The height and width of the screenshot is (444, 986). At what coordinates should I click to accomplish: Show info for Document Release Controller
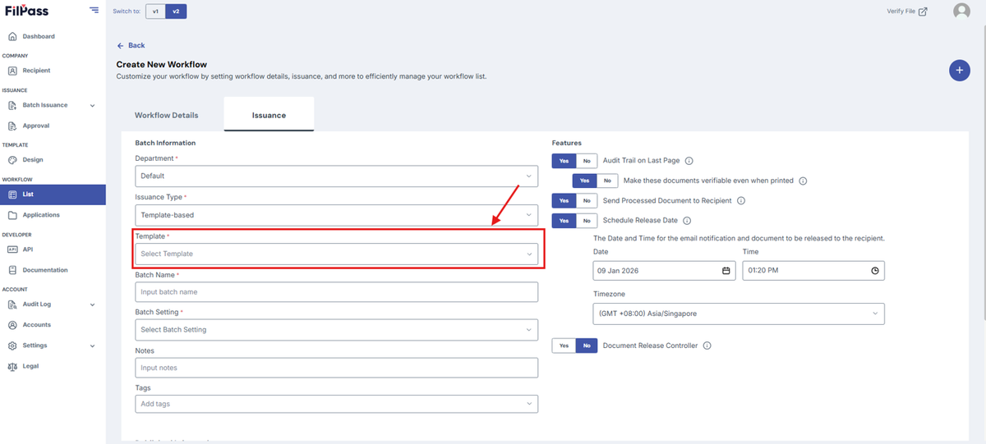click(x=707, y=346)
